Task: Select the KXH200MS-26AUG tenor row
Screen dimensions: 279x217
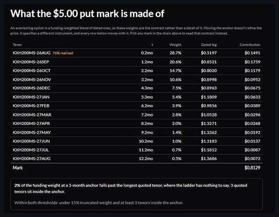Action: [137, 53]
